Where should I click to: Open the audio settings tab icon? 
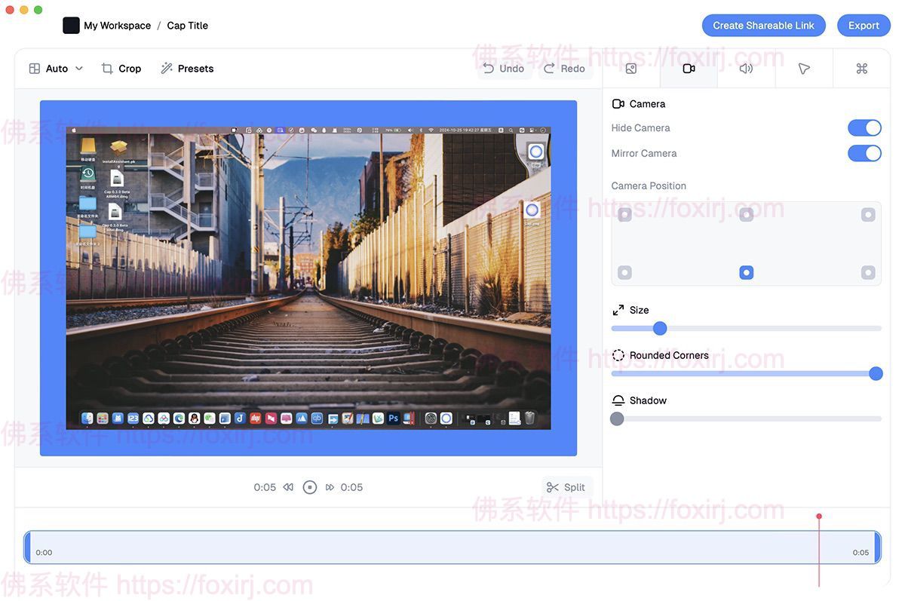click(x=746, y=69)
